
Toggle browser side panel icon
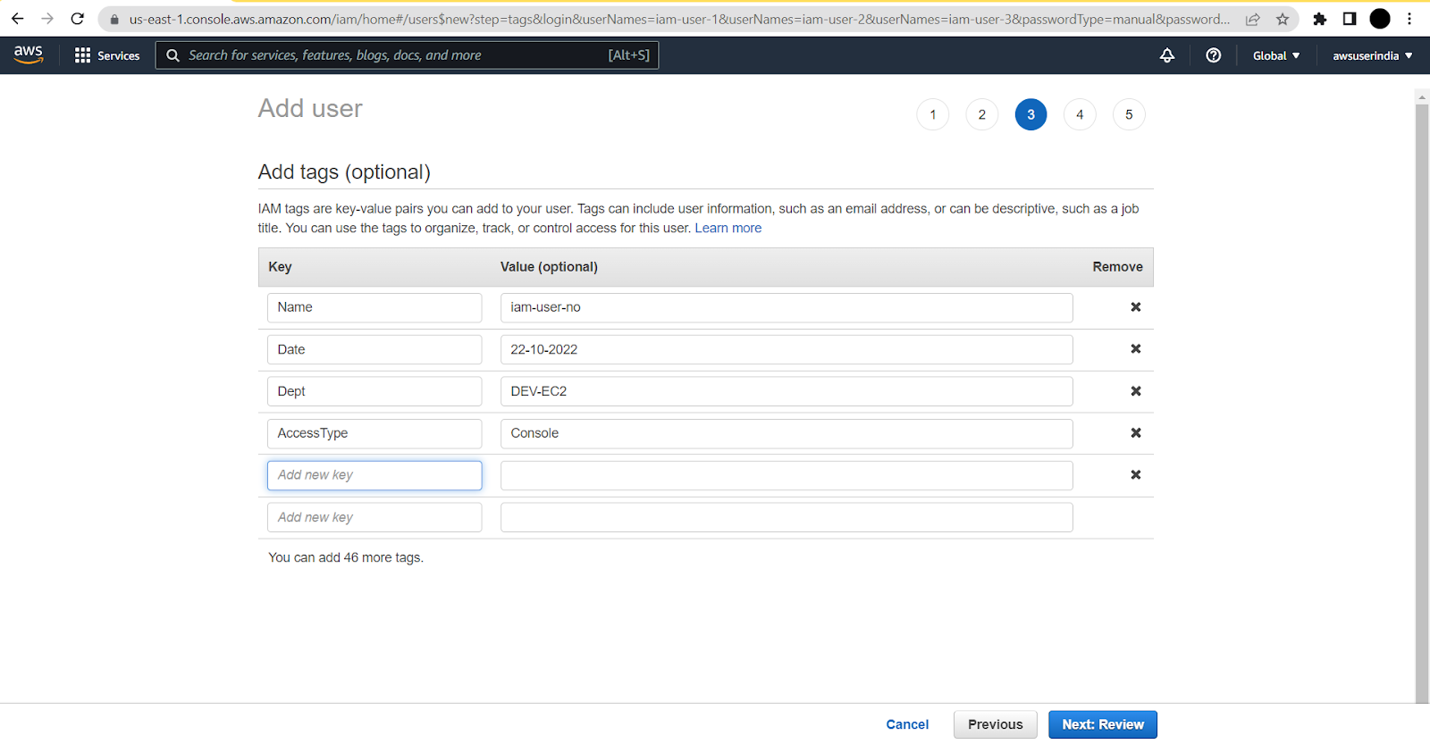pyautogui.click(x=1350, y=19)
